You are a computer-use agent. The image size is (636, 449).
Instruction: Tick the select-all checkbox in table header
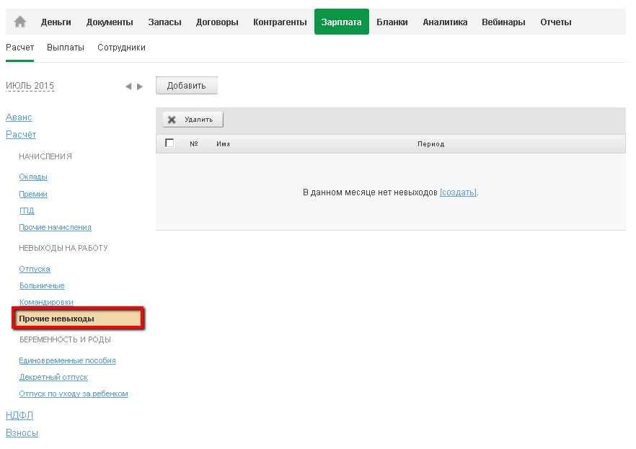point(169,143)
